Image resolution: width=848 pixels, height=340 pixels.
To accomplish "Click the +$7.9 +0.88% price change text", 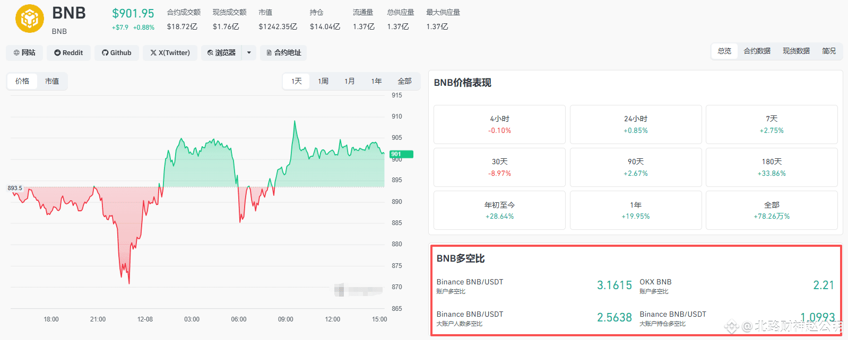I will pos(133,28).
